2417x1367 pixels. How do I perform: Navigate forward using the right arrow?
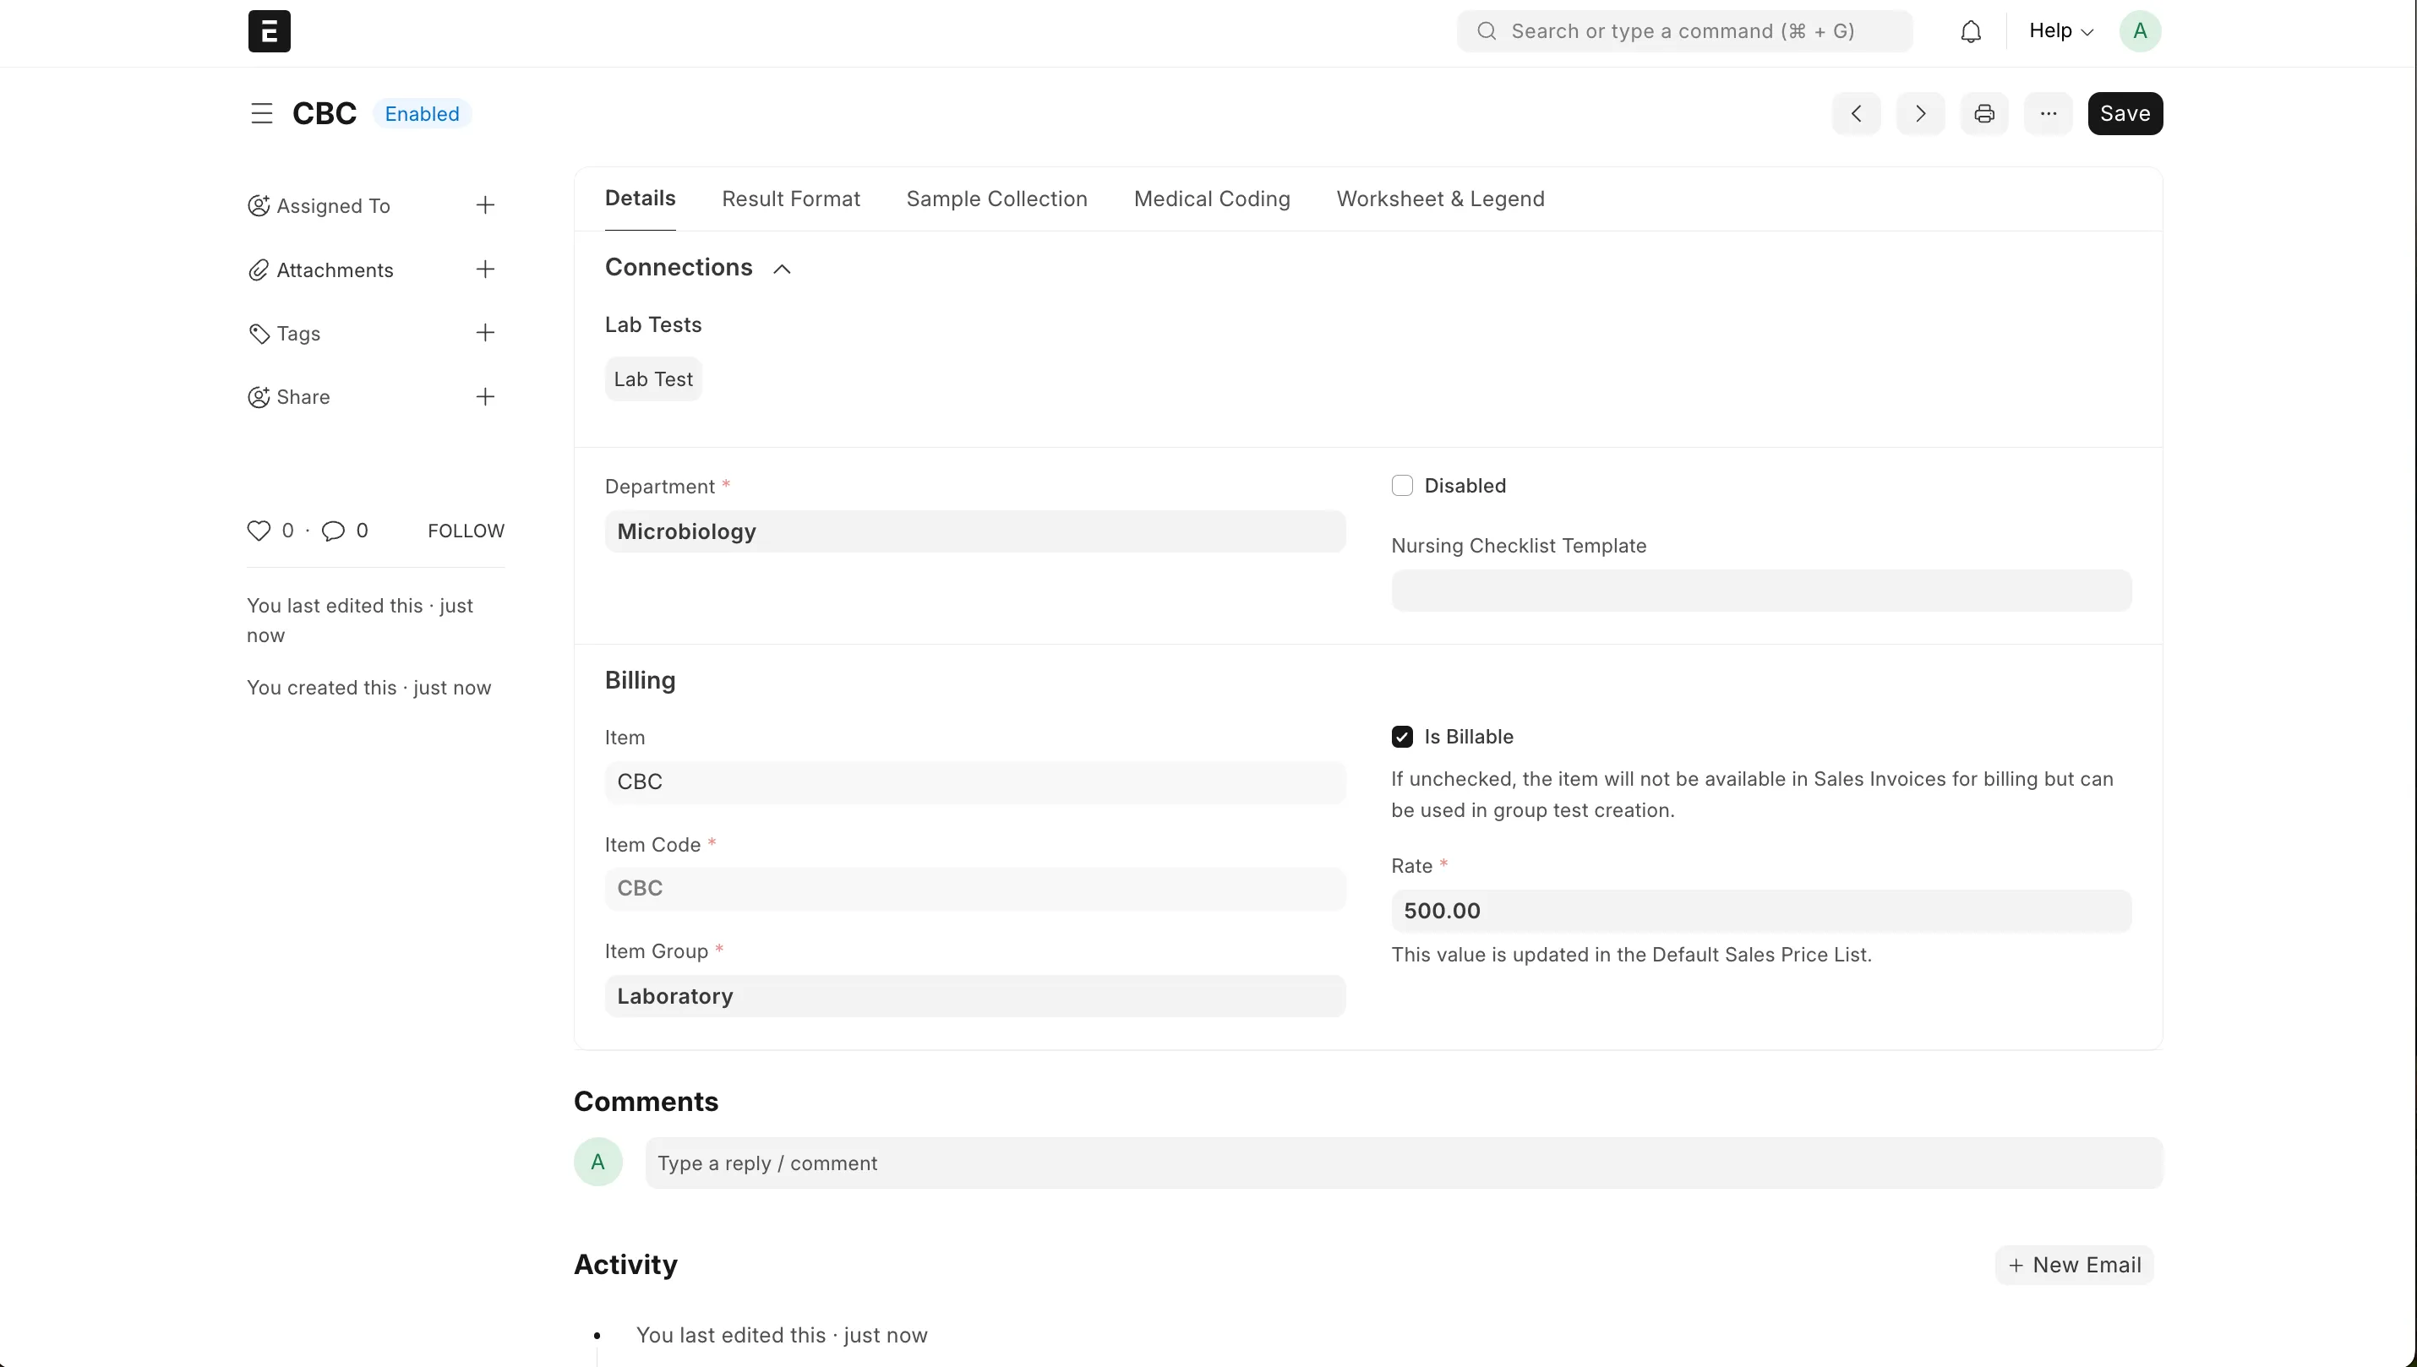point(1920,112)
